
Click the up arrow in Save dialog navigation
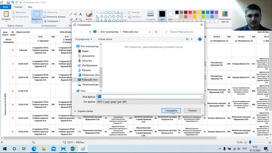(x=90, y=32)
